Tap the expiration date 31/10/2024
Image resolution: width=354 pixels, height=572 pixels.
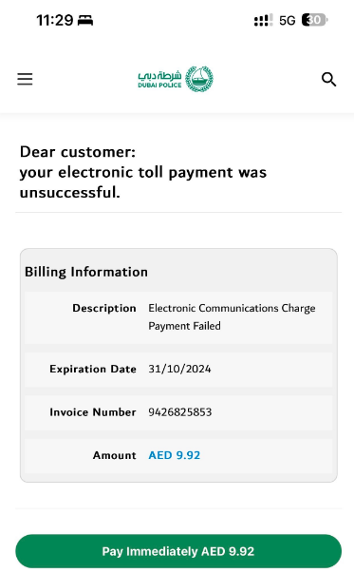click(x=179, y=369)
